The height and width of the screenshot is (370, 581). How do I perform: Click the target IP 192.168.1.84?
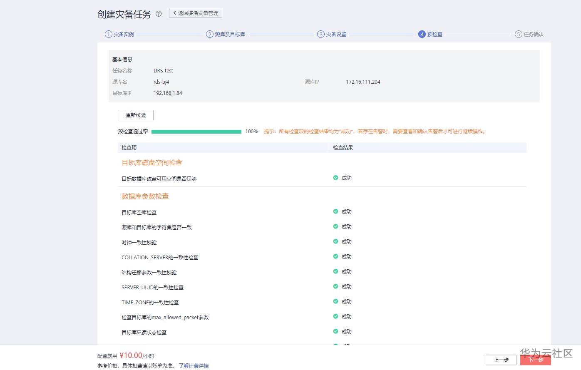[x=168, y=93]
